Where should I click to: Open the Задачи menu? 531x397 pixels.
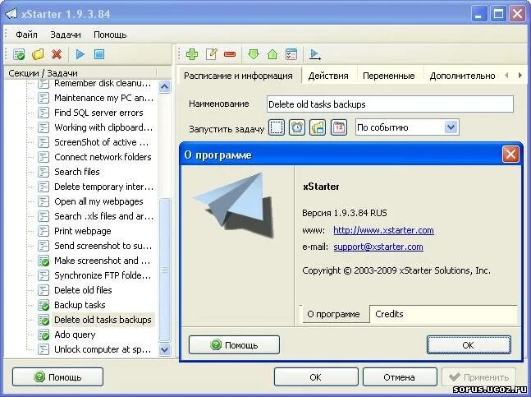point(66,35)
